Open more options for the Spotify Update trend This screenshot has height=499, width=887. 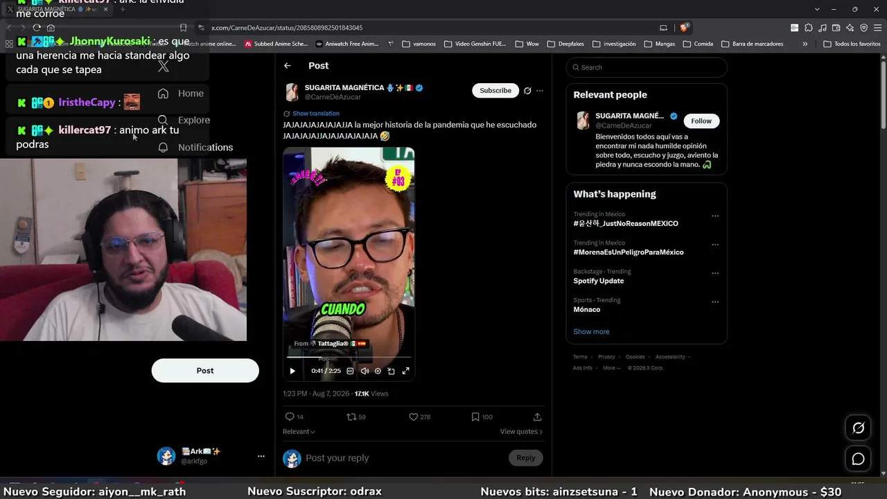click(715, 273)
